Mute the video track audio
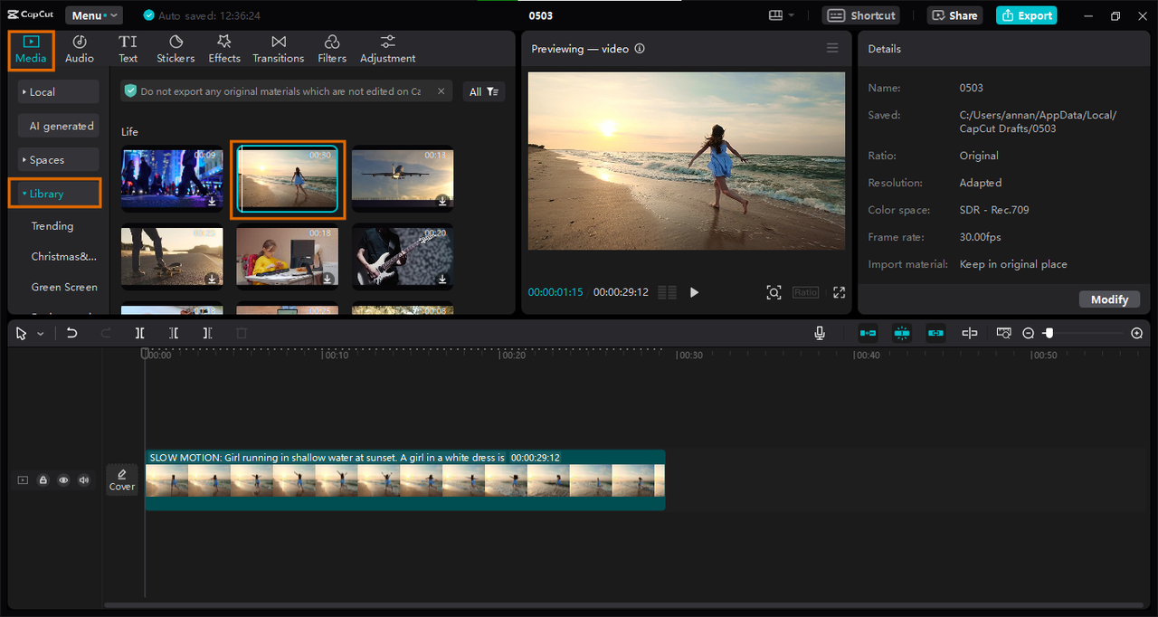 click(84, 480)
